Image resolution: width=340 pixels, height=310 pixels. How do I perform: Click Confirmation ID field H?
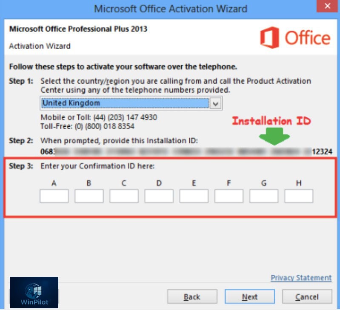[299, 196]
